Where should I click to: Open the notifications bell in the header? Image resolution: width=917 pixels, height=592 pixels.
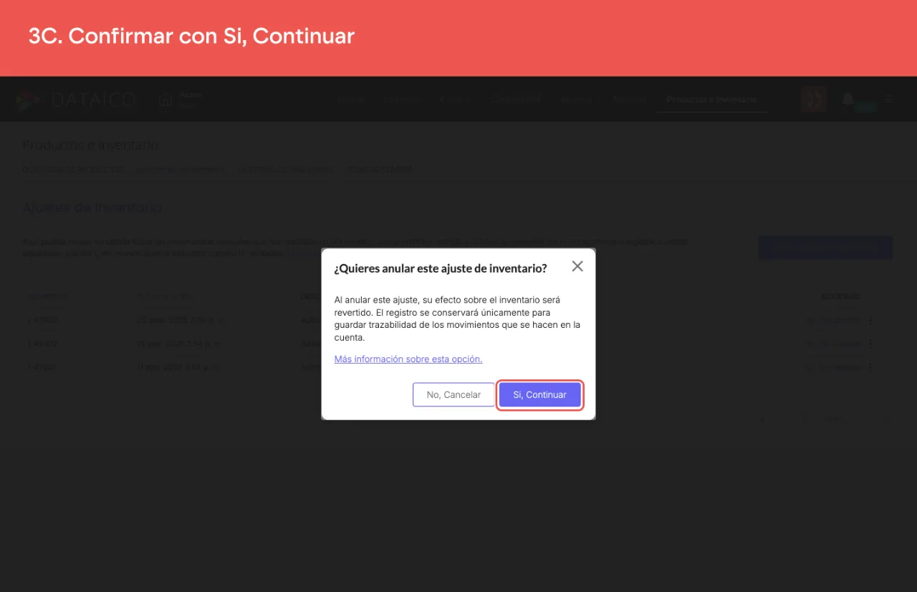point(848,99)
